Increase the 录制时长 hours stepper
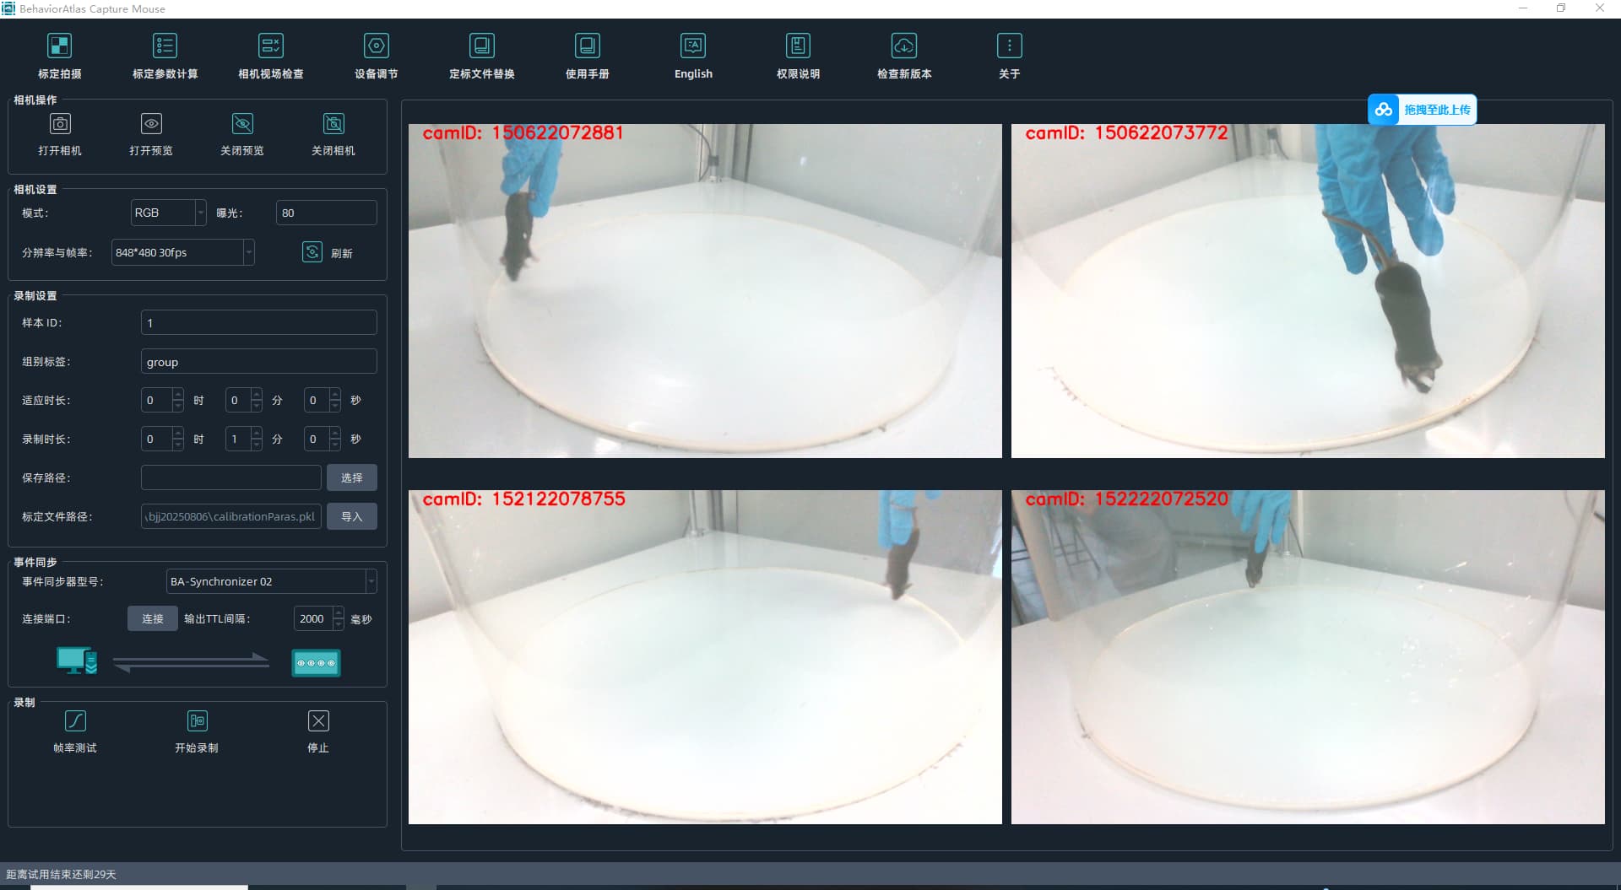Image resolution: width=1621 pixels, height=890 pixels. [177, 433]
